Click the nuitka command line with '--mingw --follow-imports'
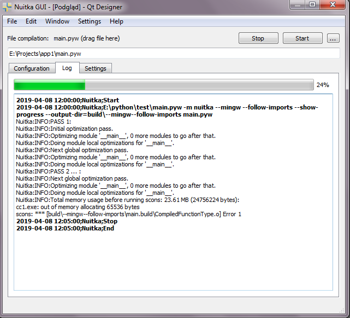Viewport: 350px width, 318px height. click(167, 111)
